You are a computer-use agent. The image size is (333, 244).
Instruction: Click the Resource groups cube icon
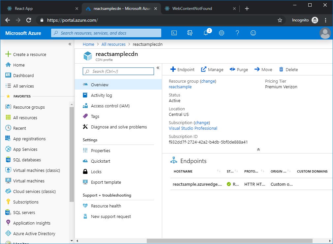[8, 107]
